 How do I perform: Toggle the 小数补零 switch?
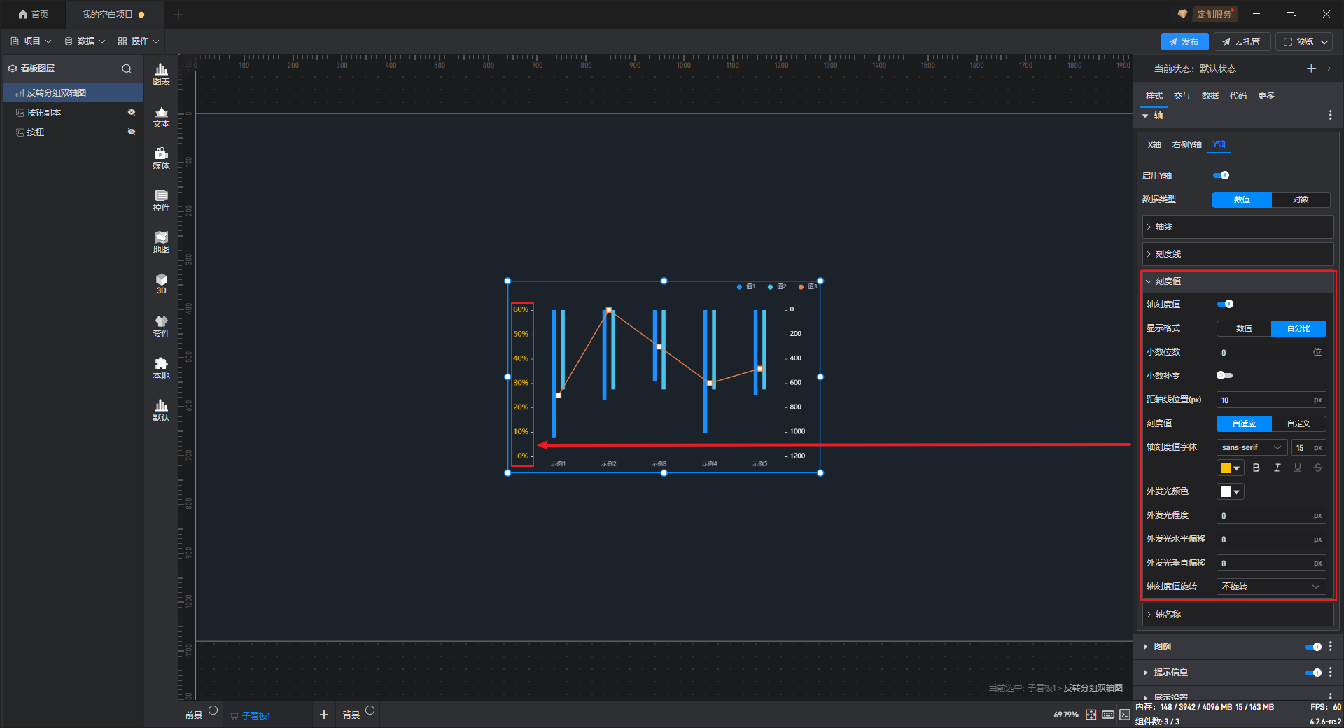[x=1224, y=376]
